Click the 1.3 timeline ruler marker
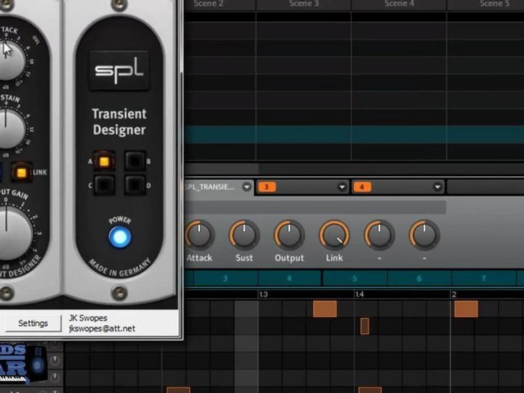524x393 pixels. 264,294
